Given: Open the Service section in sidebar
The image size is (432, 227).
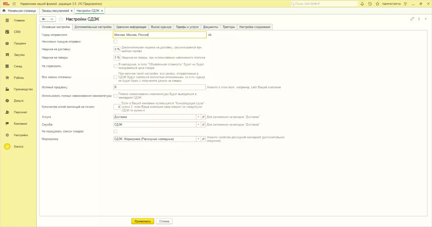Looking at the screenshot, I should point(18,147).
